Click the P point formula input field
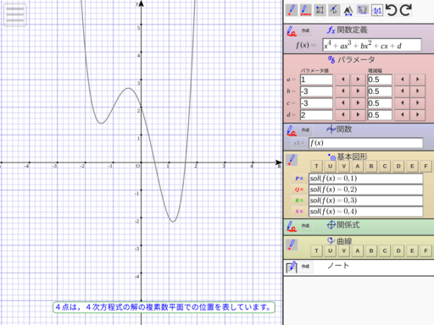 click(366, 179)
